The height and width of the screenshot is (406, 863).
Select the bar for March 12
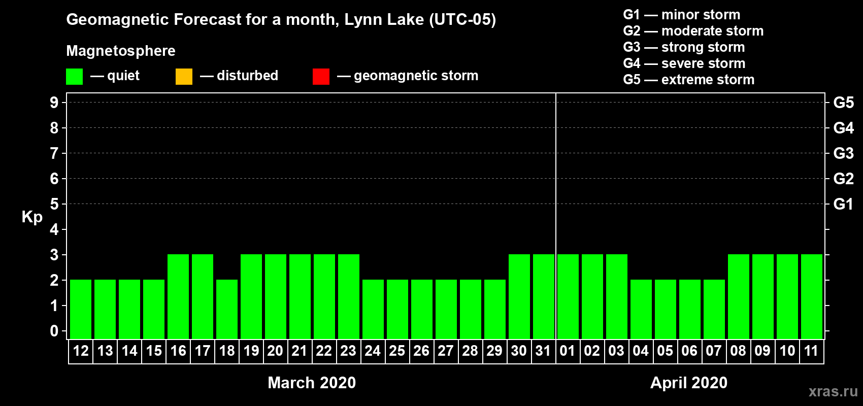(x=81, y=309)
